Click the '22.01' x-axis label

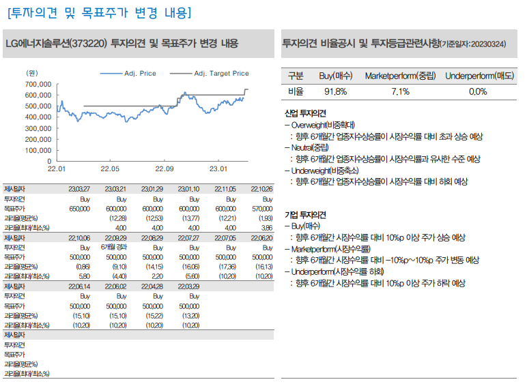pos(57,169)
